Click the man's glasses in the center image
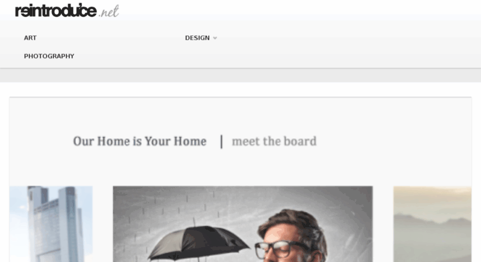Image resolution: width=481 pixels, height=262 pixels. pos(280,248)
